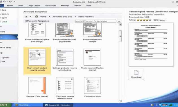Go back with the templates back arrow
The height and width of the screenshot is (107, 178).
click(x=26, y=17)
